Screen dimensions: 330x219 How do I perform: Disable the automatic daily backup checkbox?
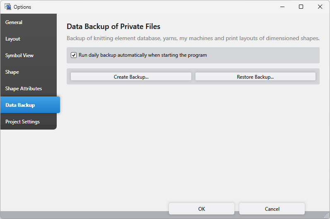(74, 55)
